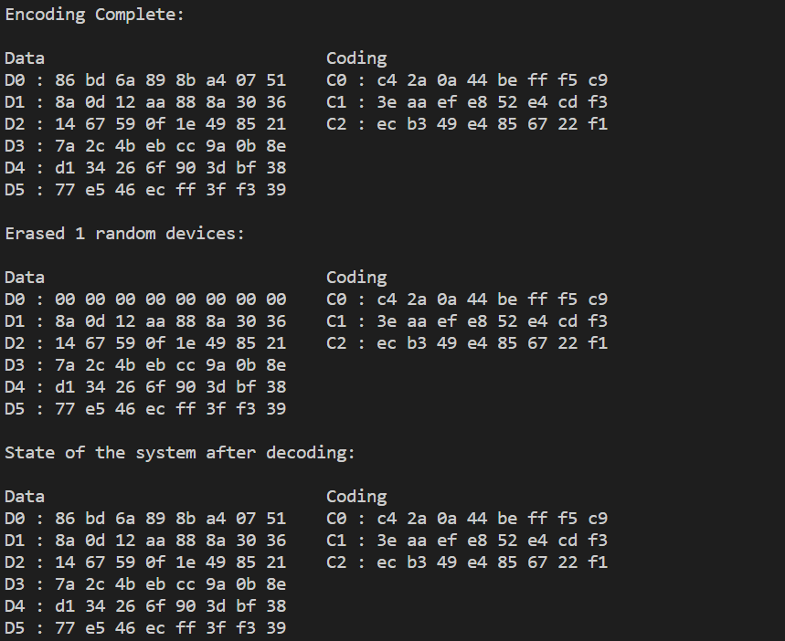This screenshot has width=785, height=641.
Task: Click the C2 row in the Erased devices section
Action: point(467,343)
